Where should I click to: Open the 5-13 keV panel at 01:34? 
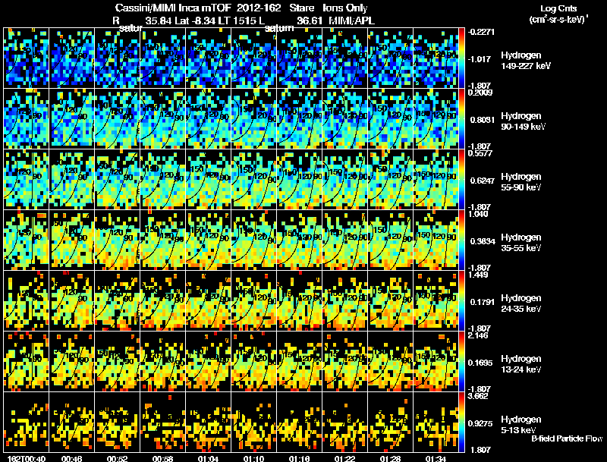436,422
